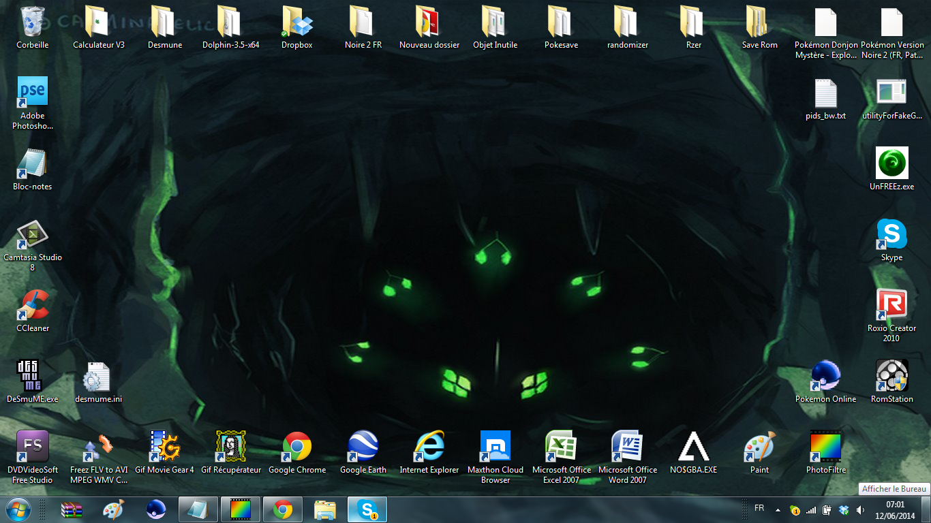Select the Google Chrome desktop shortcut
The image size is (931, 523).
296,452
